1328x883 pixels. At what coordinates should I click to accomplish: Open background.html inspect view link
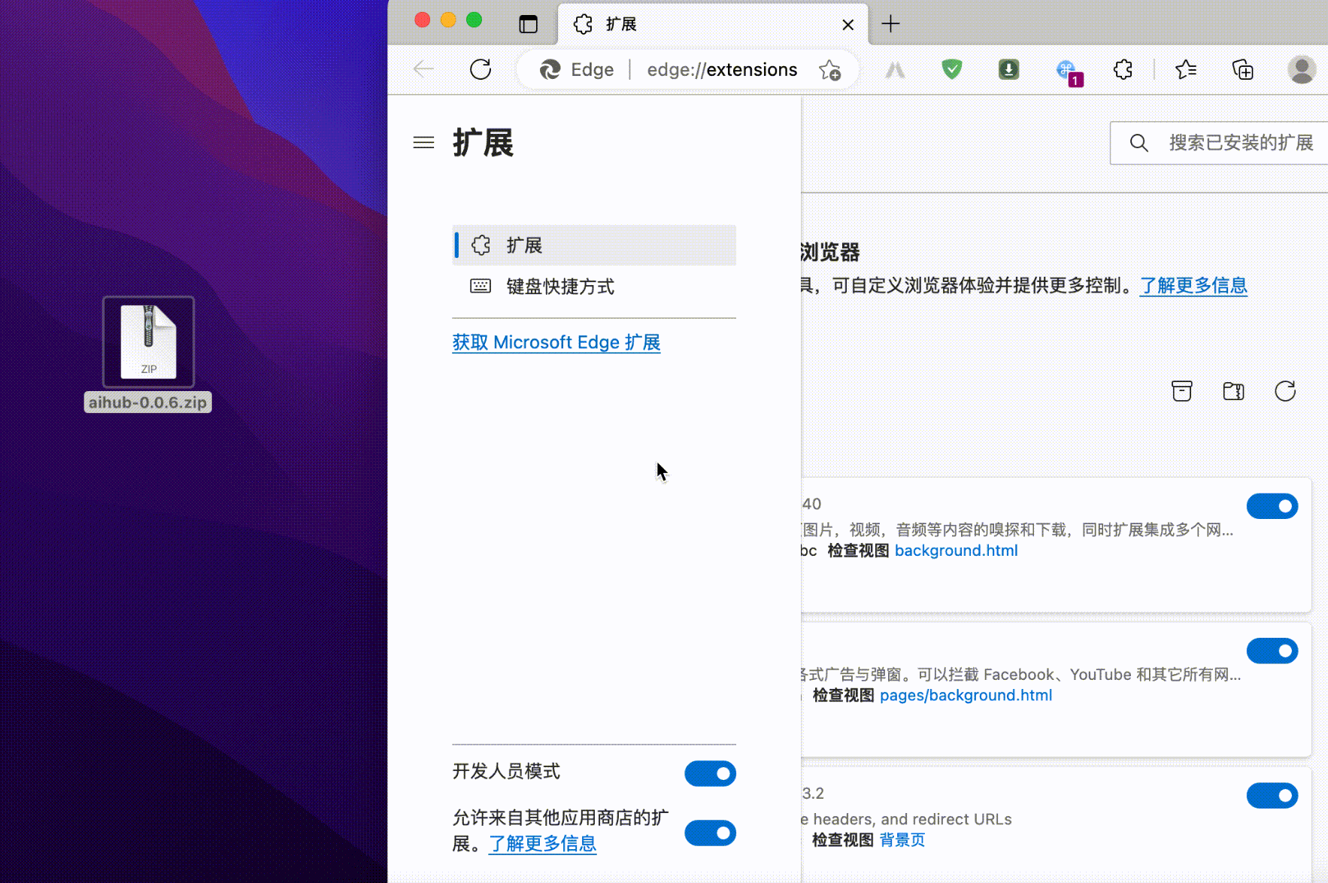(956, 551)
